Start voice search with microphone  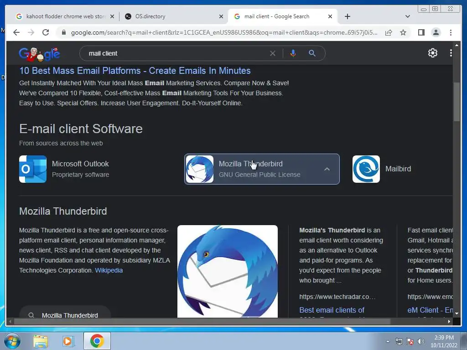tap(293, 54)
